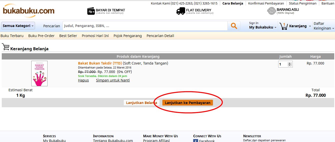Viewport: 335px width, 142px height.
Task: Click the Barang Asli authentic stamp icon
Action: click(x=271, y=11)
